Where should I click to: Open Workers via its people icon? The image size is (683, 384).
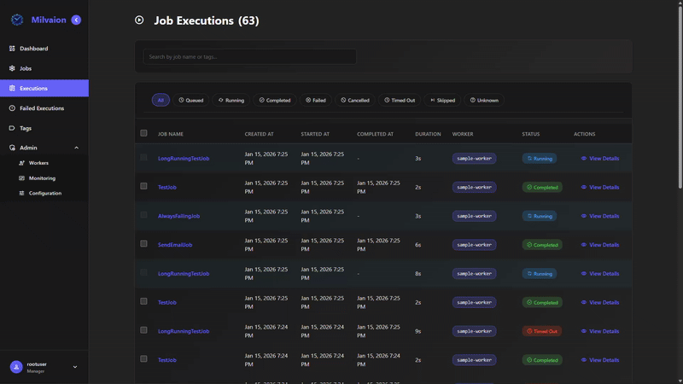[21, 163]
